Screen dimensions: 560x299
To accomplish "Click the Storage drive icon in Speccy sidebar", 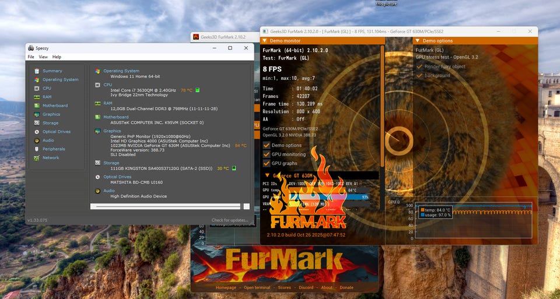I will 36,123.
